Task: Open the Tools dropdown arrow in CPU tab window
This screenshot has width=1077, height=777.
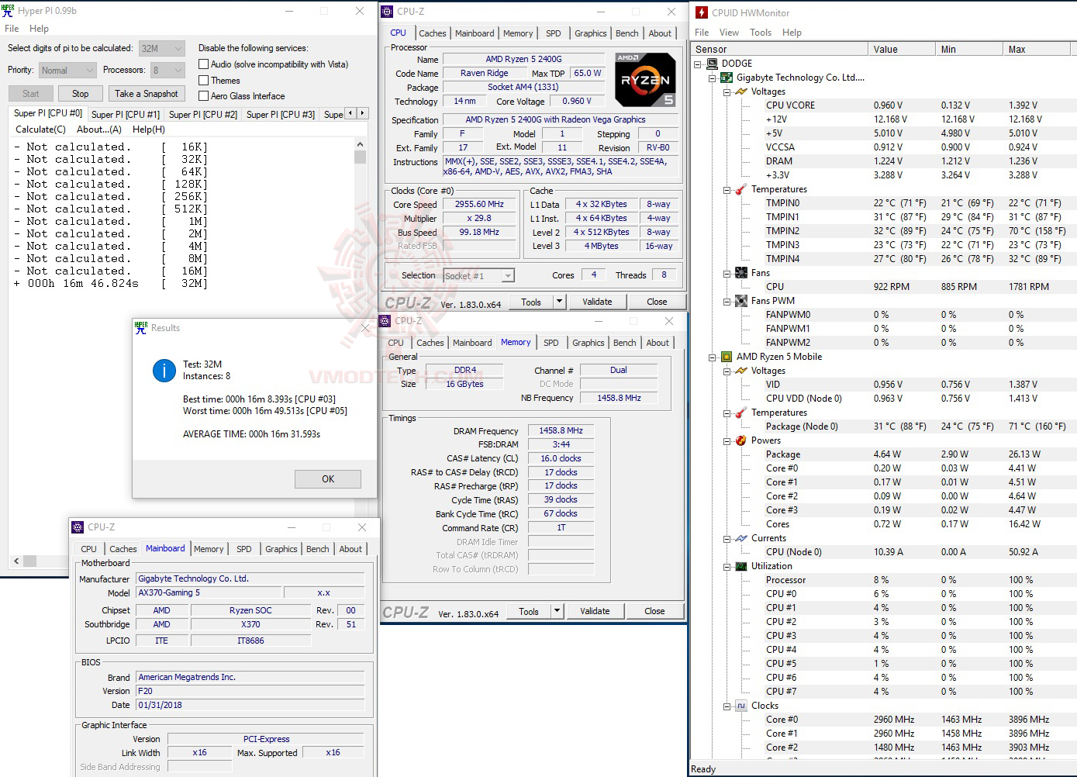Action: click(559, 302)
